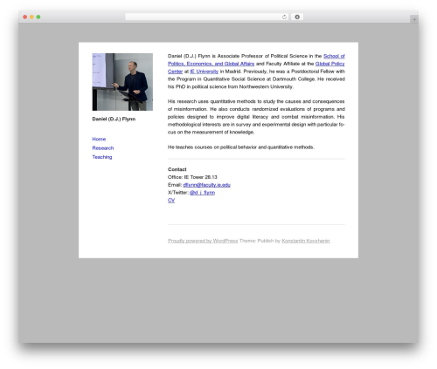Click the profile photo of Daniel Flynn
The height and width of the screenshot is (369, 437).
pos(122,82)
